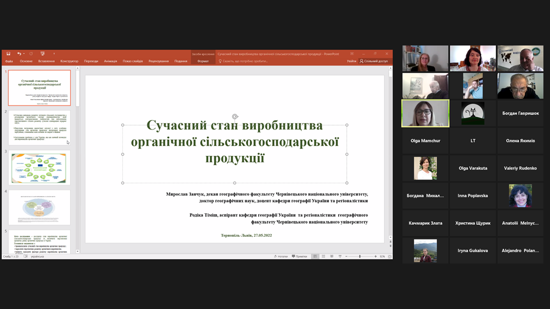Select slide 4 thumbnail with oval diagram

pyautogui.click(x=39, y=207)
